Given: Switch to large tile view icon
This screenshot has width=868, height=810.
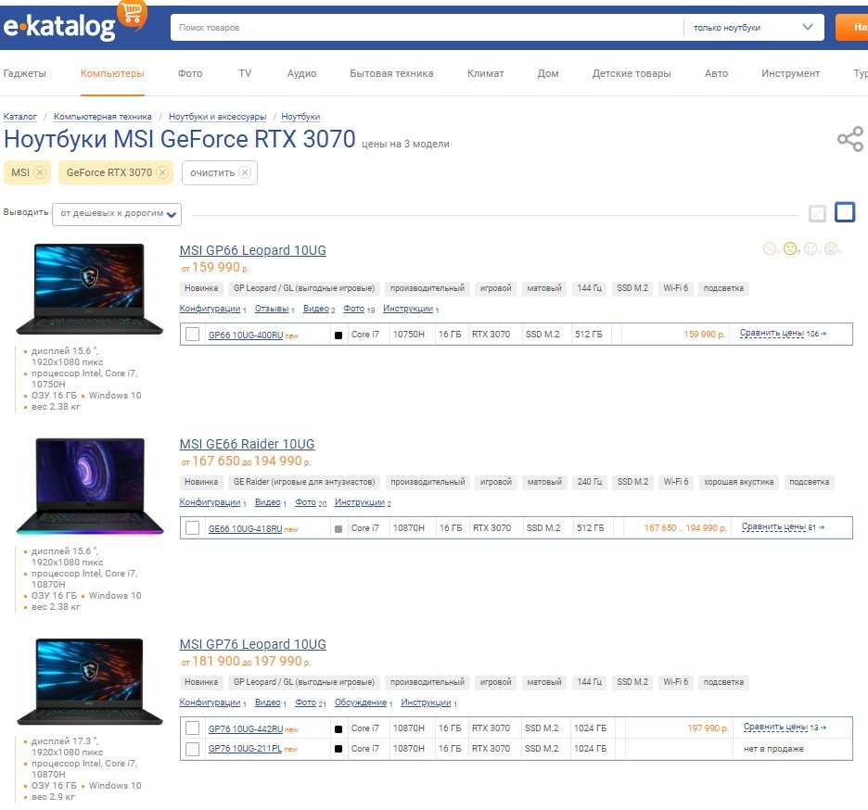Looking at the screenshot, I should (x=845, y=212).
